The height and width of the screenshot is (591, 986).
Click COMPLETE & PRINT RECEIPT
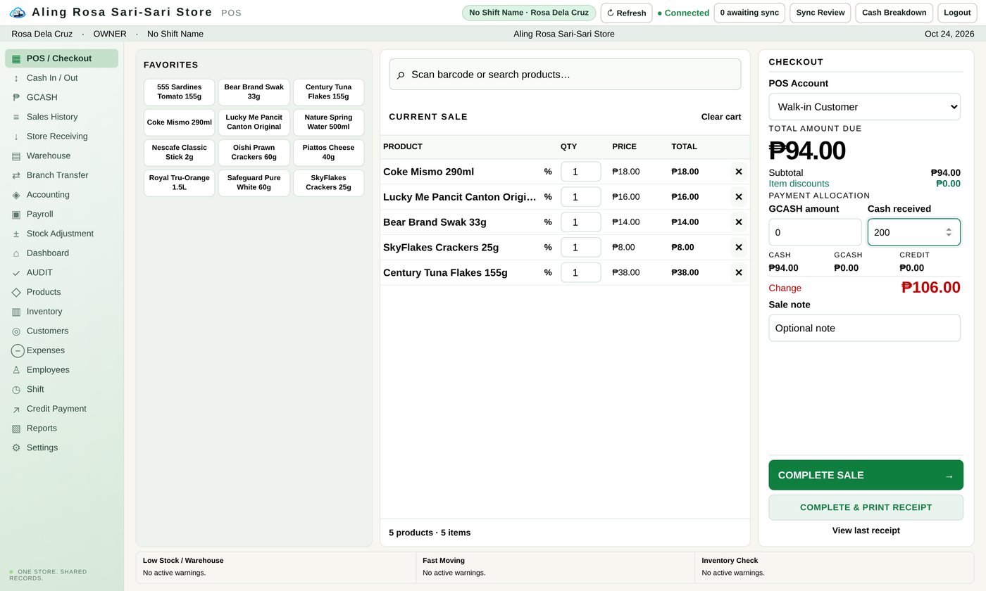[x=866, y=507]
